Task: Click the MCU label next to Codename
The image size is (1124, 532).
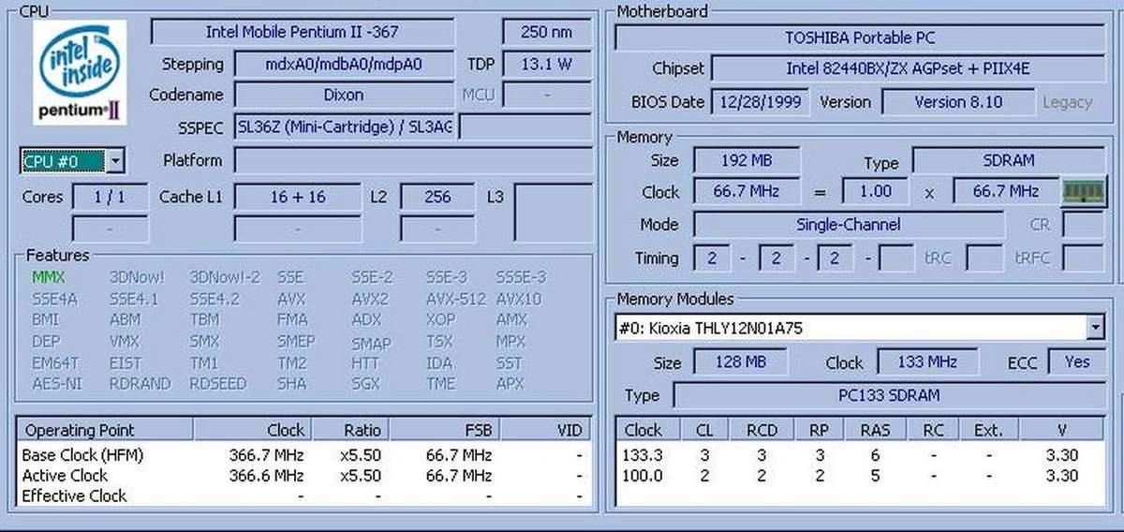Action: [479, 95]
